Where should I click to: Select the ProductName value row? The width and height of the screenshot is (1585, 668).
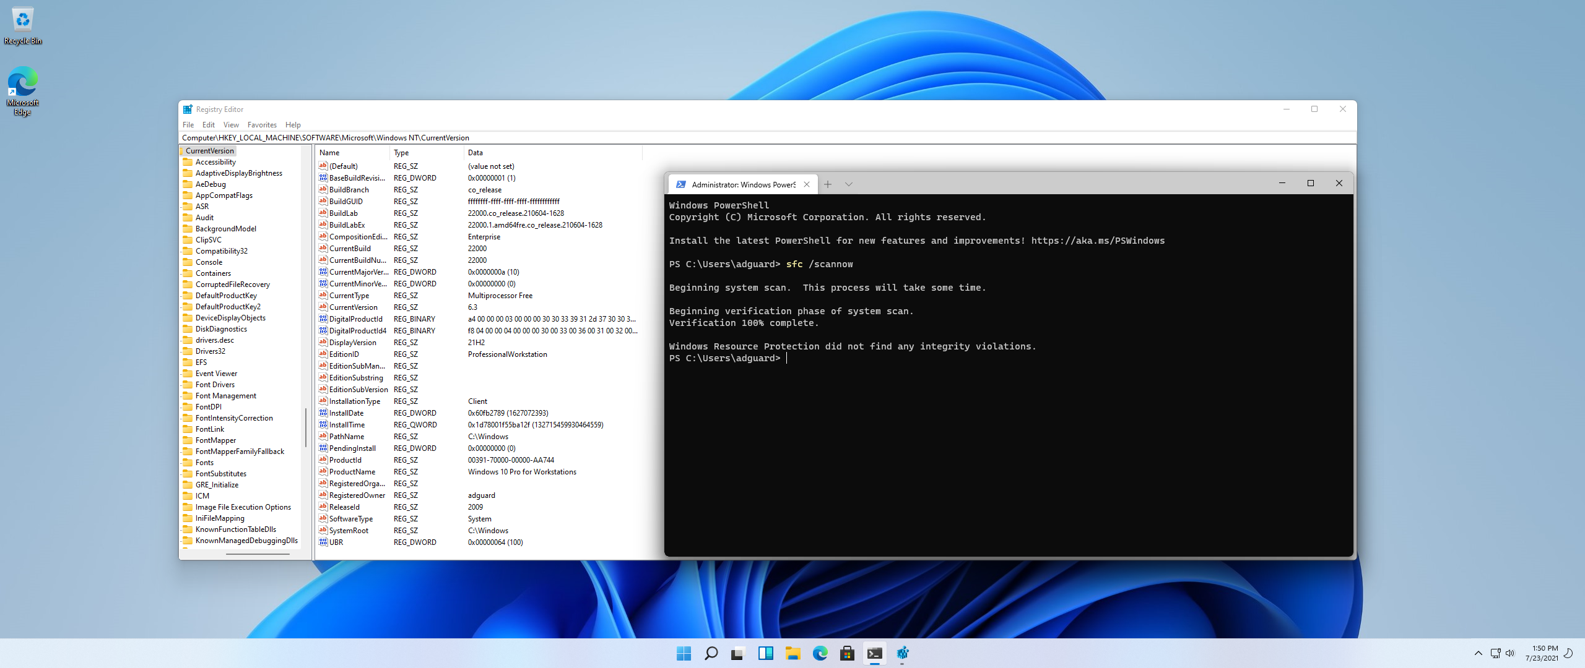point(479,472)
